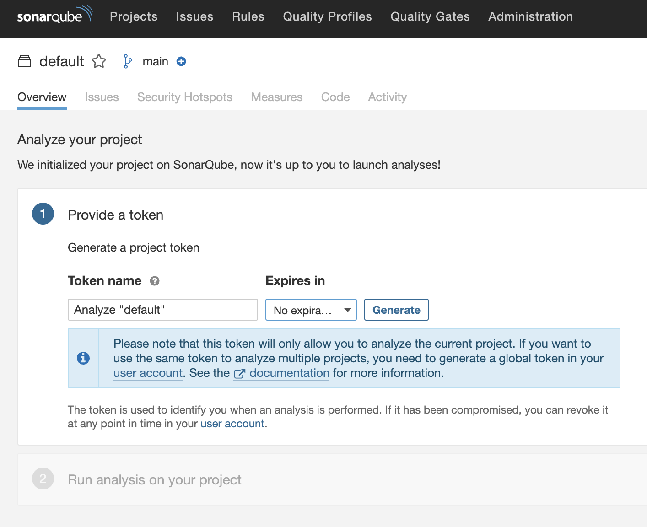Click the blue plus icon beside main
Image resolution: width=647 pixels, height=527 pixels.
click(181, 61)
